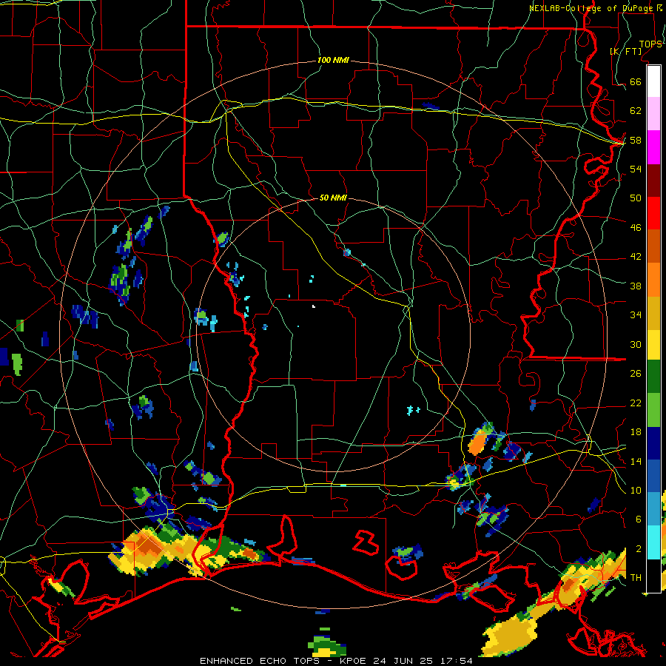The width and height of the screenshot is (666, 666).
Task: Click the 'TH' legend label
Action: click(636, 578)
